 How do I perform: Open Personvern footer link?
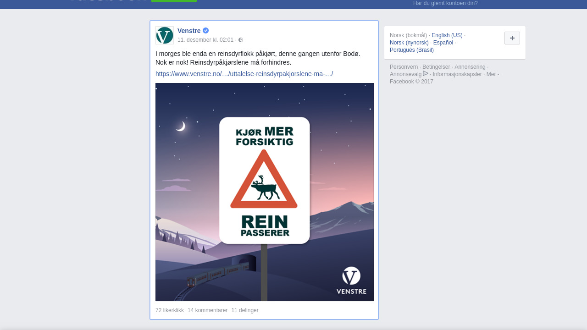[x=404, y=67]
